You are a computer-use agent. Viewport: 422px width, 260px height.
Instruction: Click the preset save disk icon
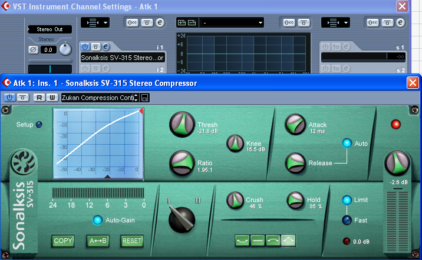pyautogui.click(x=144, y=98)
